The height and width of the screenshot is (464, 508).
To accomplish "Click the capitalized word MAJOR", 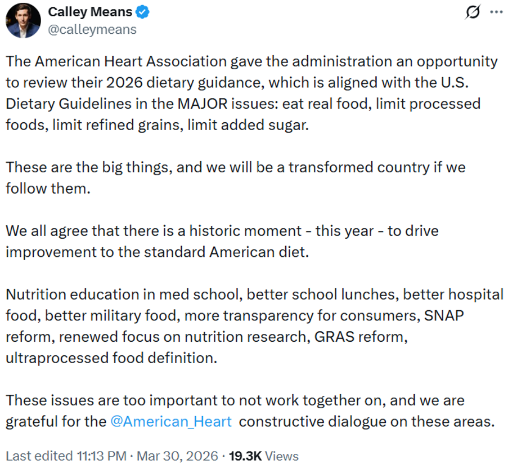I will point(249,104).
